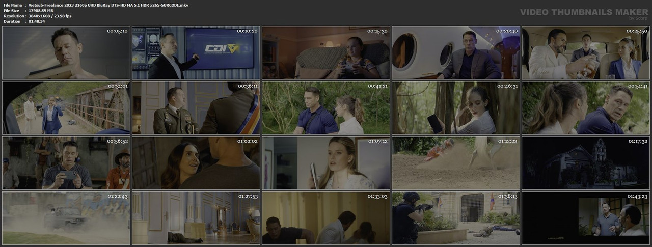The width and height of the screenshot is (652, 247).
Task: Click the 'Duration' label
Action: tap(12, 21)
